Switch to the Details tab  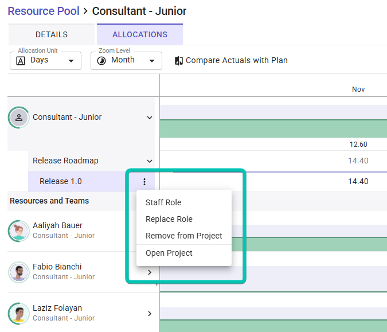coord(52,34)
